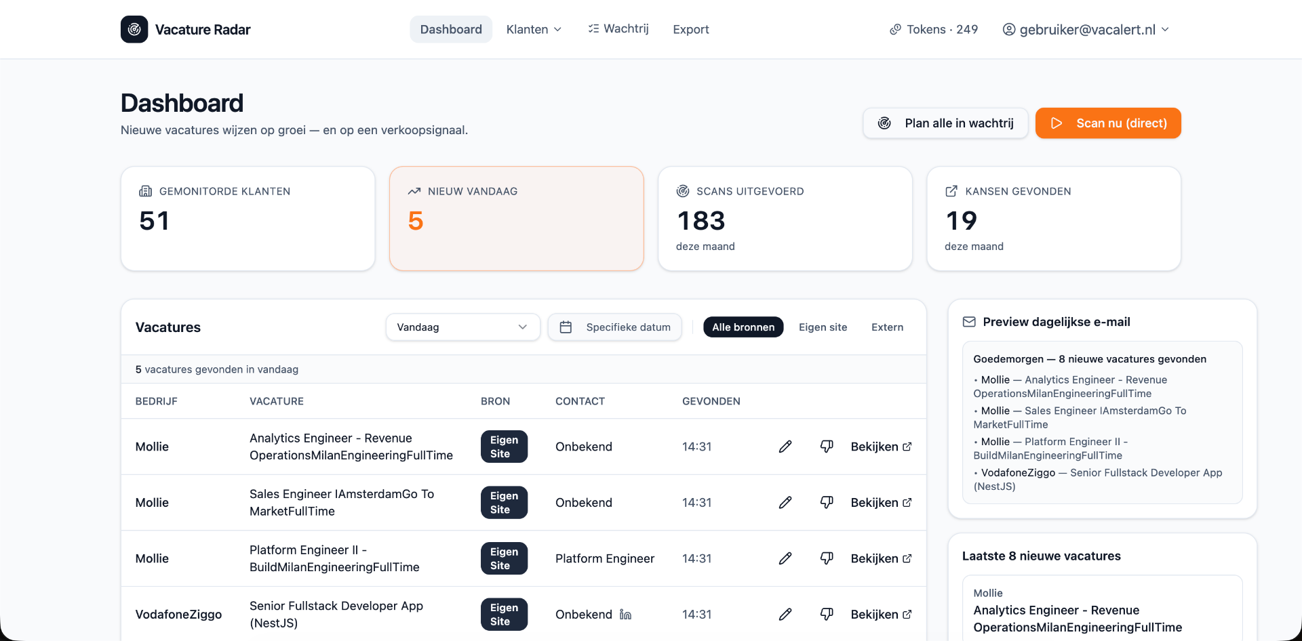This screenshot has width=1302, height=641.
Task: Click the Wachtrij list icon
Action: click(x=593, y=28)
